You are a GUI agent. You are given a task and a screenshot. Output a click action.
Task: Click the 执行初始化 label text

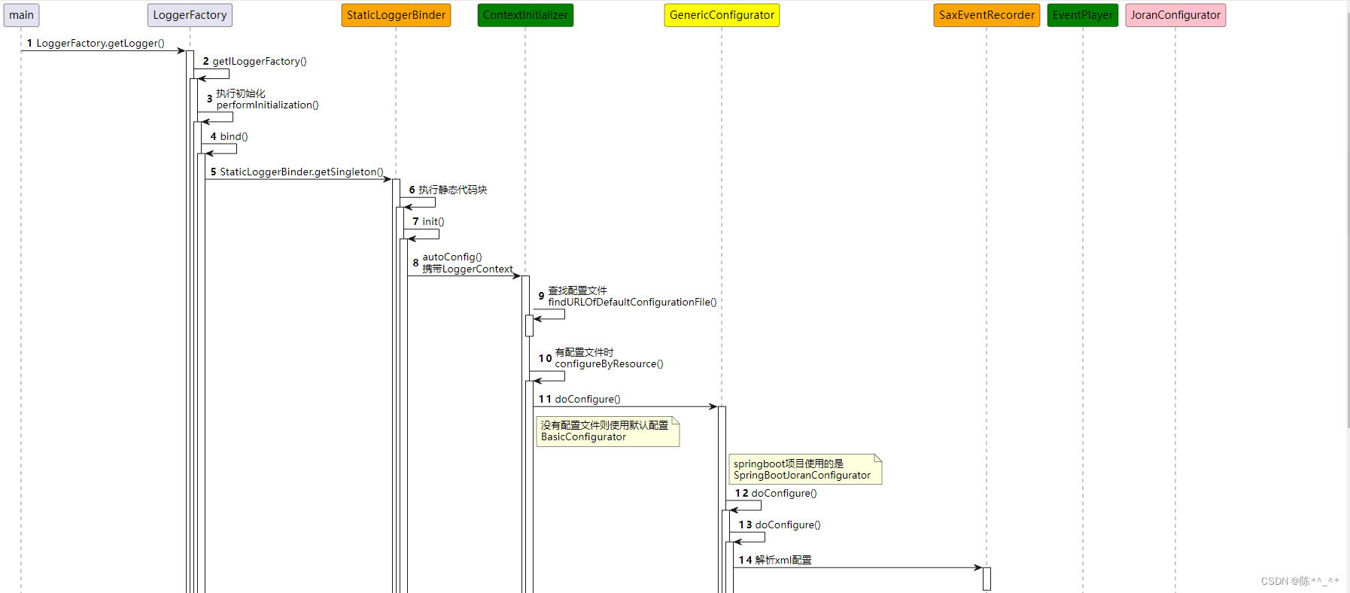point(241,93)
